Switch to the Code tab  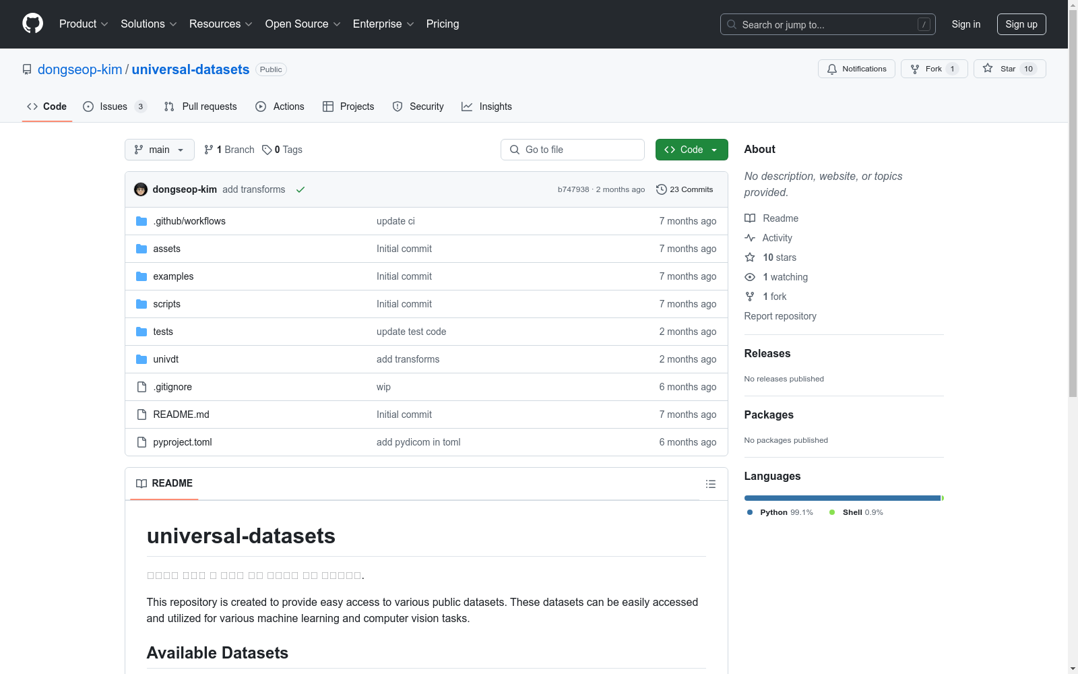(47, 106)
